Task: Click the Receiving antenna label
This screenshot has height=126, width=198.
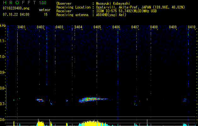Action: point(72,15)
